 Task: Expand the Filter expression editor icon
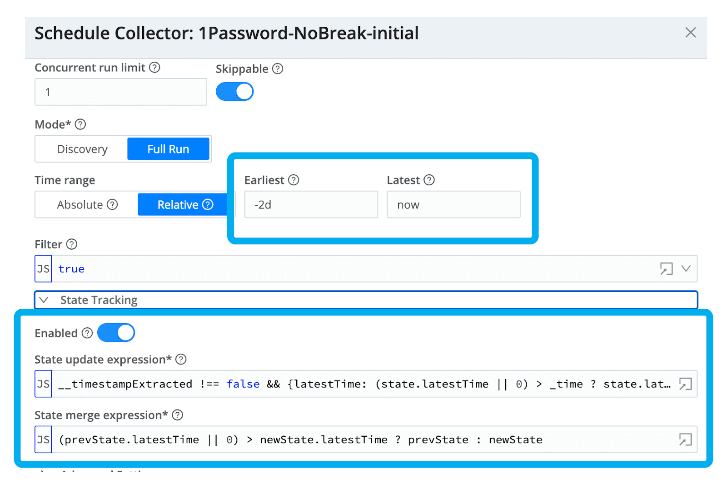pos(666,269)
